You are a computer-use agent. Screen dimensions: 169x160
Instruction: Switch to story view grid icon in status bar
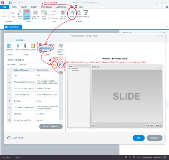pos(126,157)
